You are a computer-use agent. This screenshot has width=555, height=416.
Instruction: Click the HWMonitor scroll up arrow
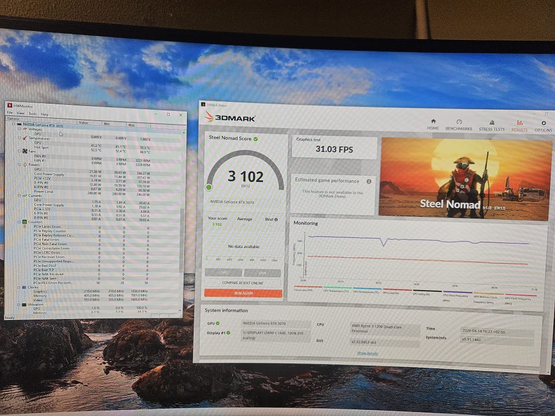coord(183,132)
